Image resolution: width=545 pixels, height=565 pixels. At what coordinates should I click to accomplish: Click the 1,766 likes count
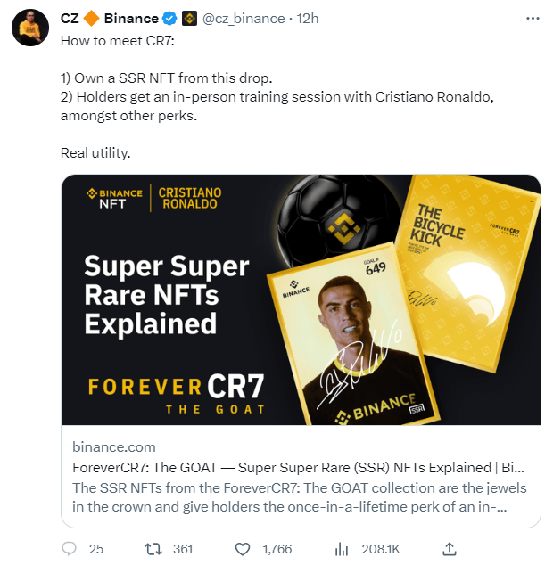[x=277, y=549]
